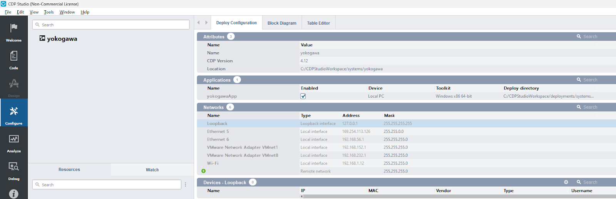616x199 pixels.
Task: Click Location value C:/CDPStudioWorkspace/systems/yokogawa
Action: pyautogui.click(x=341, y=69)
